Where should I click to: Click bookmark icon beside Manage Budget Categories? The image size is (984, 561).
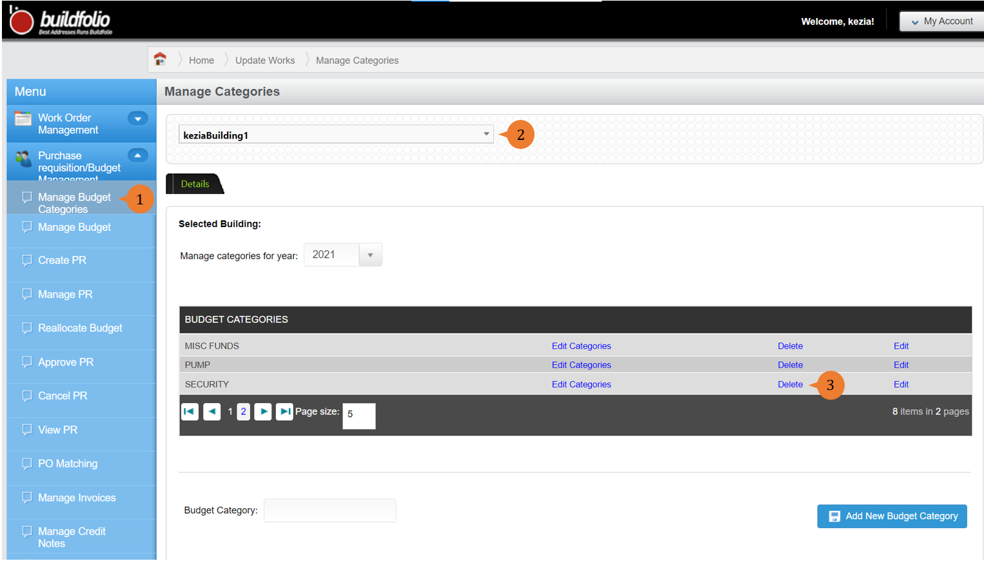[x=26, y=197]
